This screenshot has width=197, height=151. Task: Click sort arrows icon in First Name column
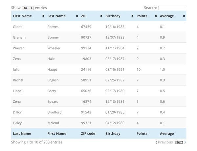click(43, 16)
